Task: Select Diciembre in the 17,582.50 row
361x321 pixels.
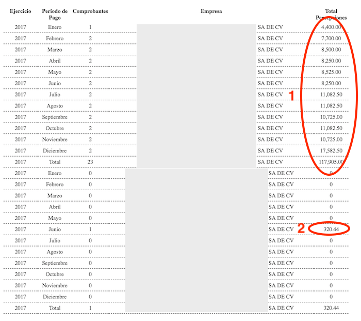Action: tap(55, 151)
